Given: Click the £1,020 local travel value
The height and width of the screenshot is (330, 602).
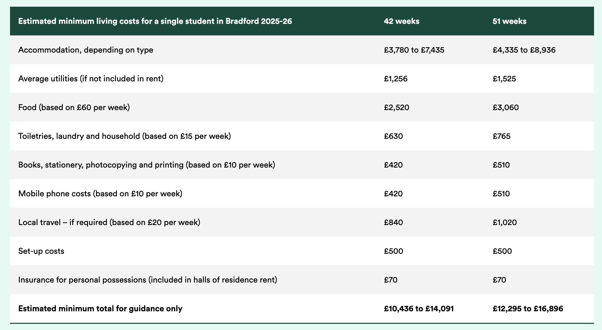Looking at the screenshot, I should 504,222.
